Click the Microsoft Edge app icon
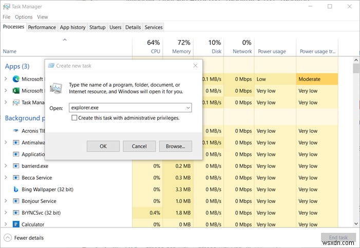Screen dimensions: 360x248 16,79
